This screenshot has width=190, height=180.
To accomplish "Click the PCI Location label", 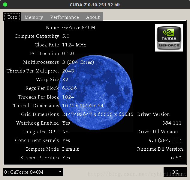I will click(44, 54).
